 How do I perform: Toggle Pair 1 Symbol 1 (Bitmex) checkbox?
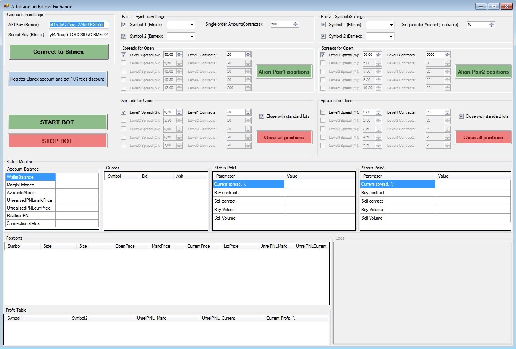124,25
